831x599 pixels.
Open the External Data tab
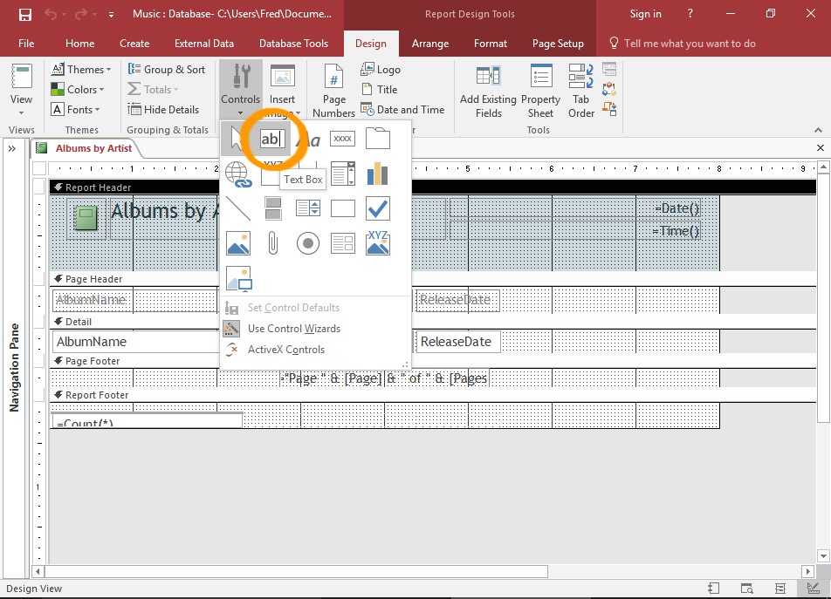(204, 44)
